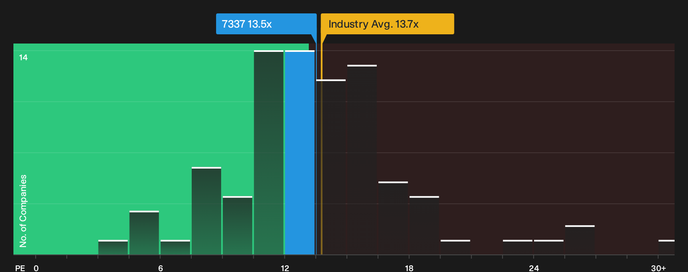This screenshot has width=688, height=272.
Task: Click the tall bar left of the blue bar
Action: [268, 152]
